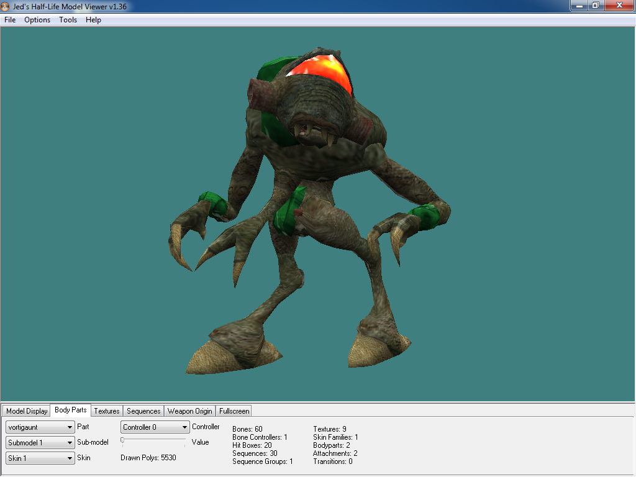Image resolution: width=636 pixels, height=477 pixels.
Task: Switch to the Weapon Origin tab
Action: tap(190, 411)
